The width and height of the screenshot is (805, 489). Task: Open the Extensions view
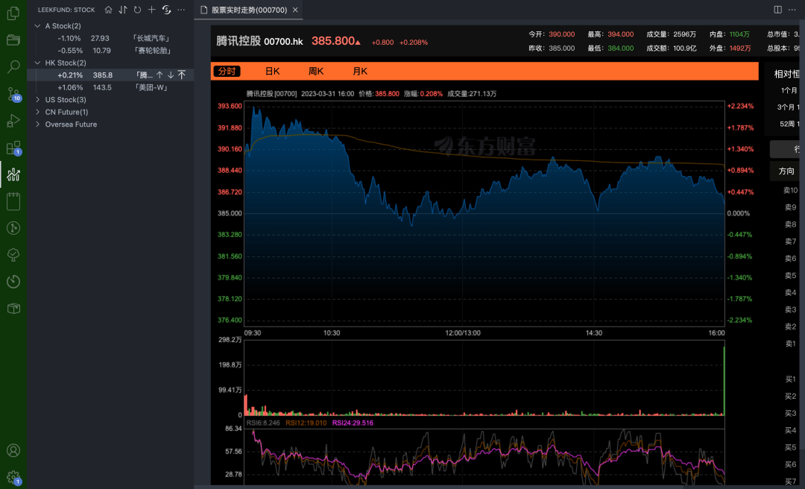pos(13,148)
